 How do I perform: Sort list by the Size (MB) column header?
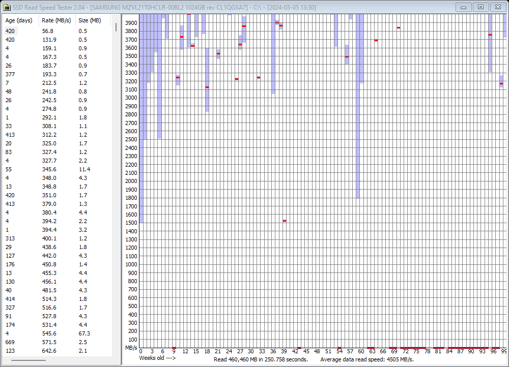click(x=90, y=20)
